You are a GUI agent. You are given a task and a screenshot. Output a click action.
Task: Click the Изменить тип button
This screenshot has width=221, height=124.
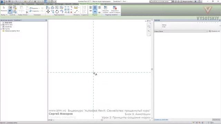point(214,31)
